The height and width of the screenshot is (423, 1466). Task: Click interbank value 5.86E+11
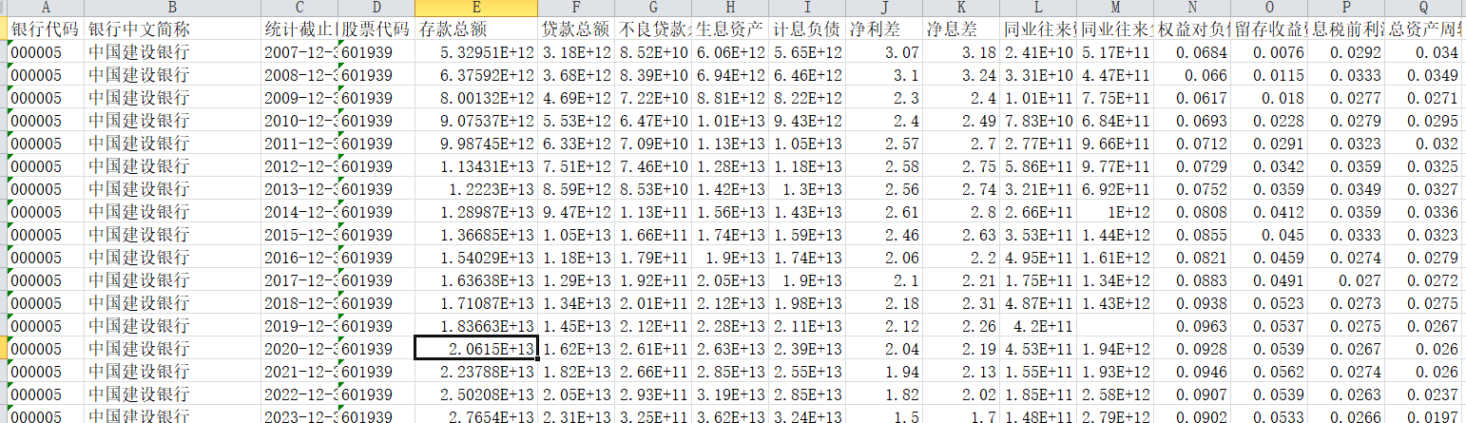[x=1038, y=165]
